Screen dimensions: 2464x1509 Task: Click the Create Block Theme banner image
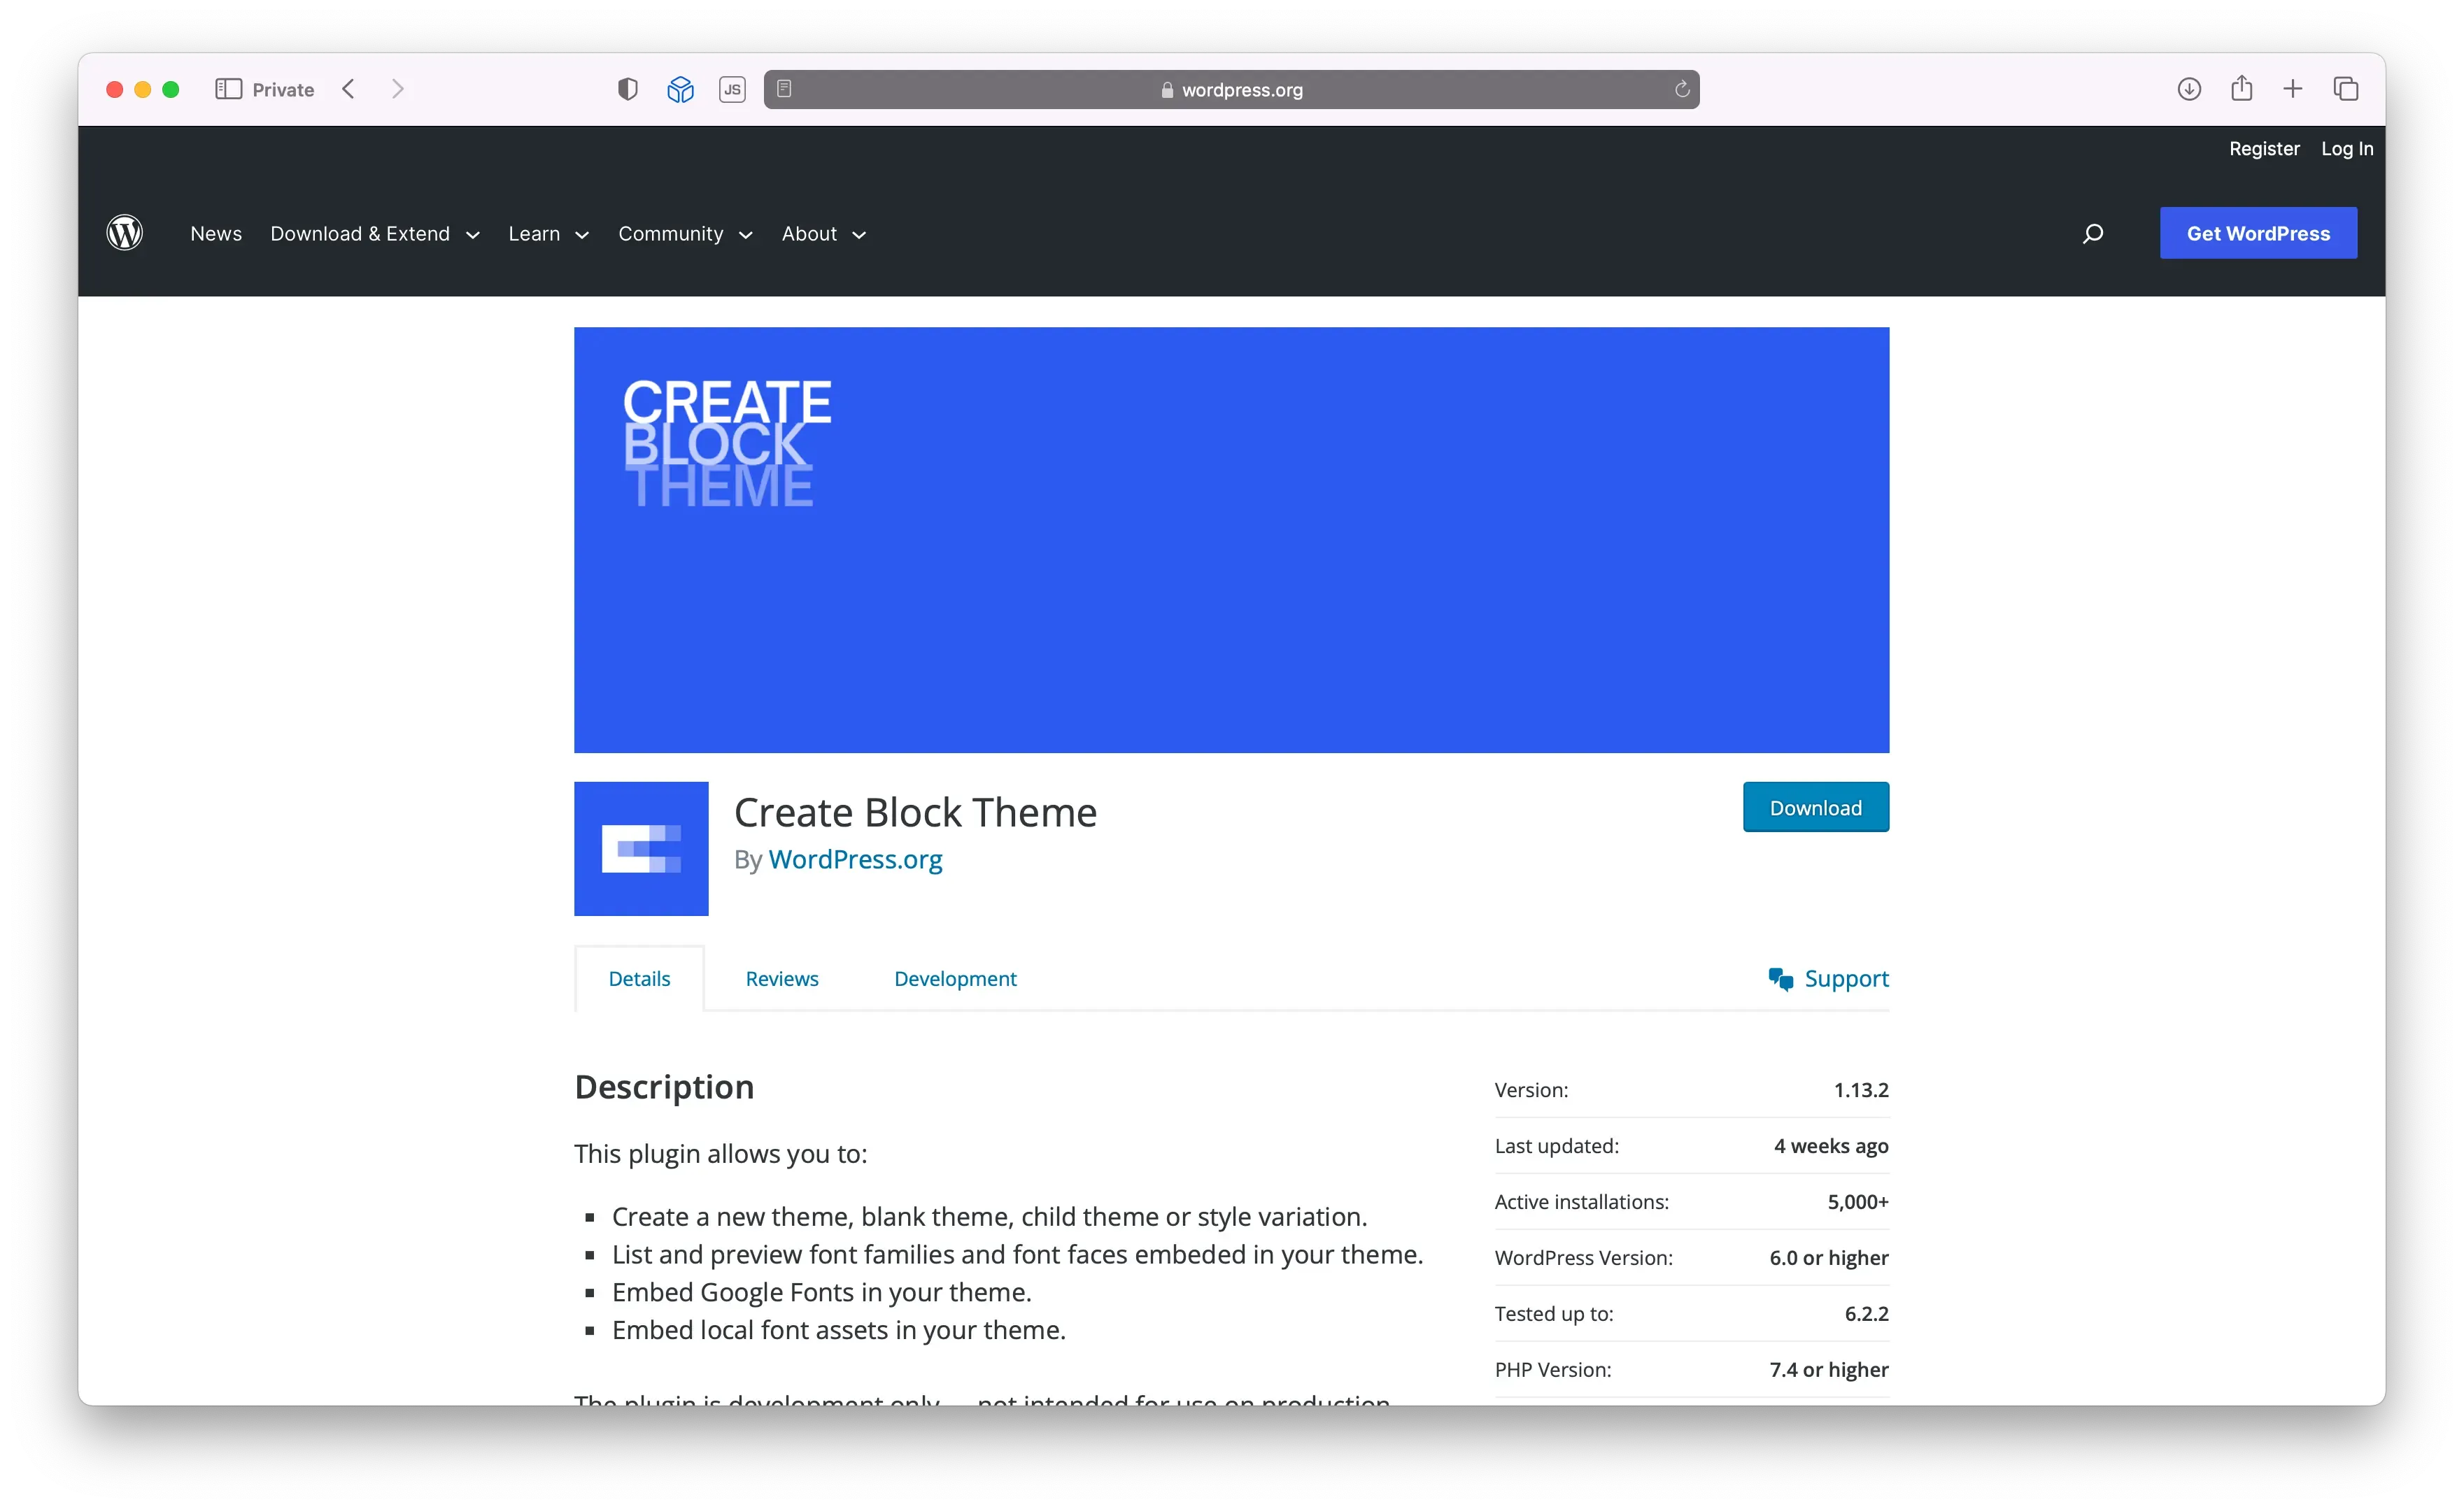(x=1232, y=540)
